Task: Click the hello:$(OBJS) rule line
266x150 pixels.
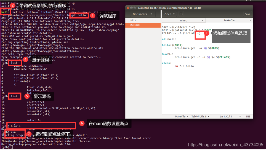Action: 172,45
